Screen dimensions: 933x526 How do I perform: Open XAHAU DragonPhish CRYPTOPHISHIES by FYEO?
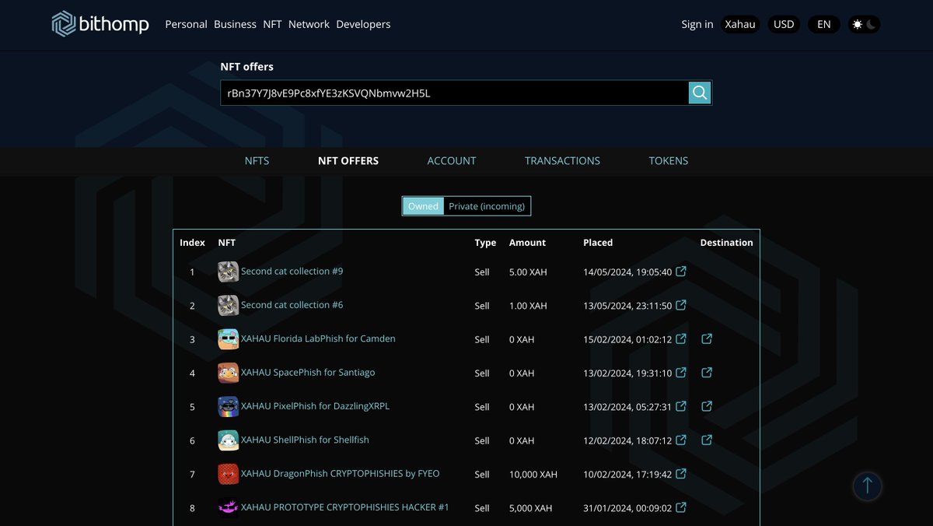pos(340,473)
